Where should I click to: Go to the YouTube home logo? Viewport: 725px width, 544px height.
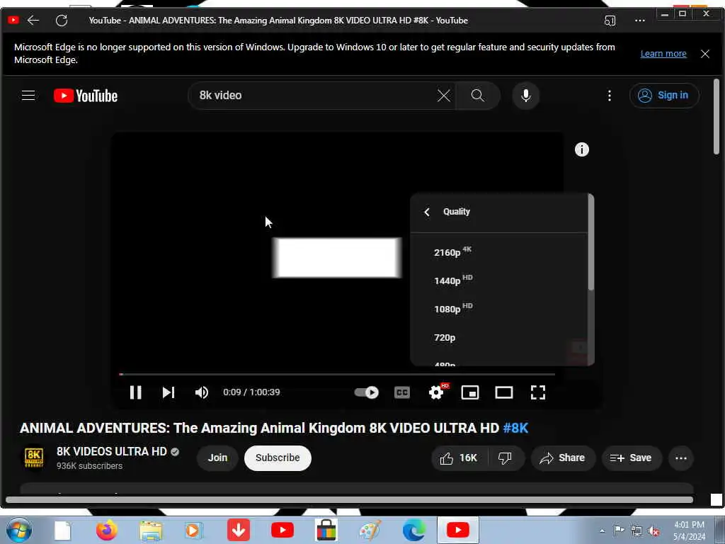pyautogui.click(x=86, y=96)
